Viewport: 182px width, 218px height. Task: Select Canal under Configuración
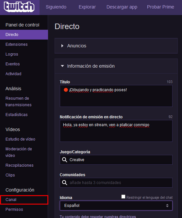click(x=11, y=200)
